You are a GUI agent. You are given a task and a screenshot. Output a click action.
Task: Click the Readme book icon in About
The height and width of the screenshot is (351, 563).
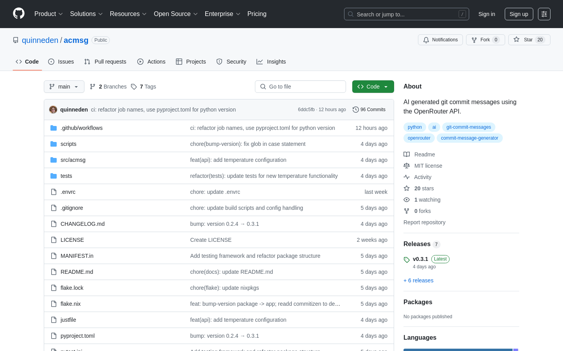coord(407,154)
